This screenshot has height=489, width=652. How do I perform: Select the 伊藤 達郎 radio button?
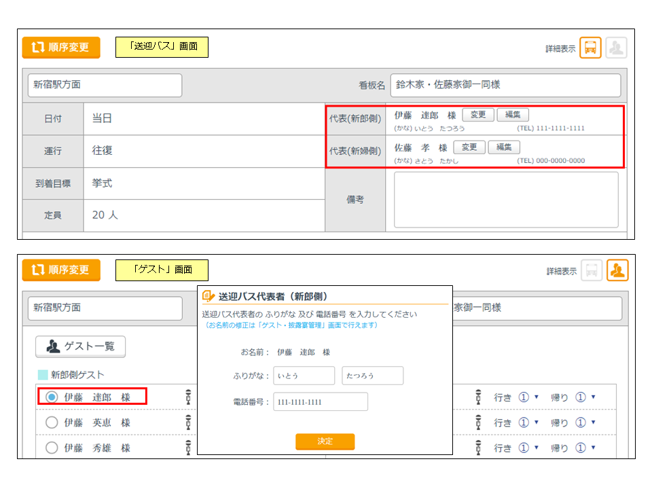click(52, 397)
